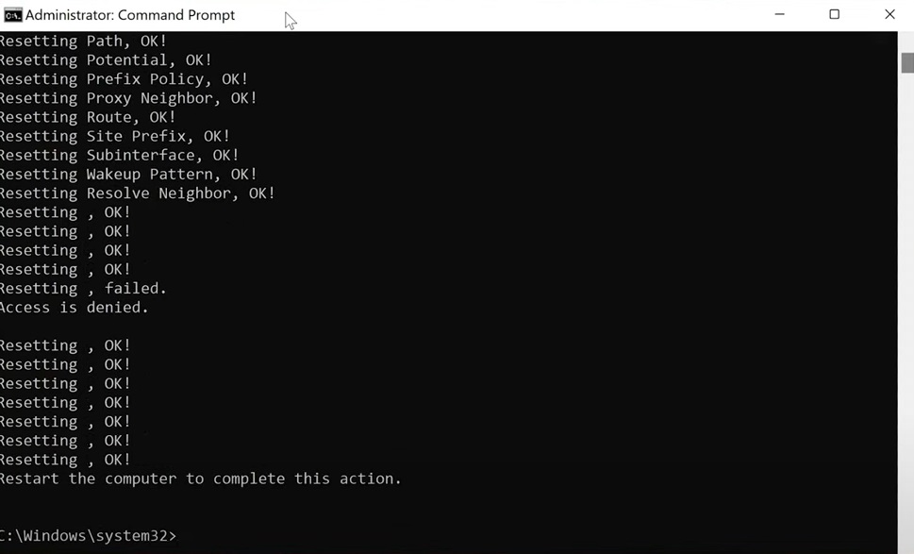The image size is (914, 554).
Task: Click the "Resetting Route, OK!" line
Action: [x=88, y=117]
